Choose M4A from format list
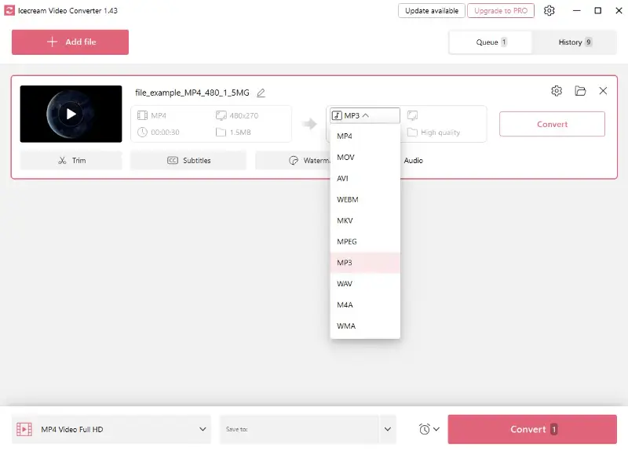 coord(365,305)
